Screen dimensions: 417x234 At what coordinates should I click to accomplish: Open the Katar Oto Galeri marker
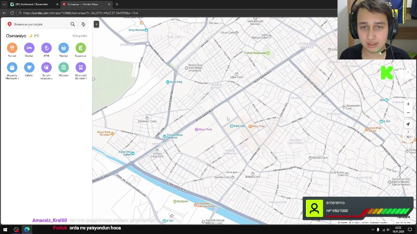point(132,153)
